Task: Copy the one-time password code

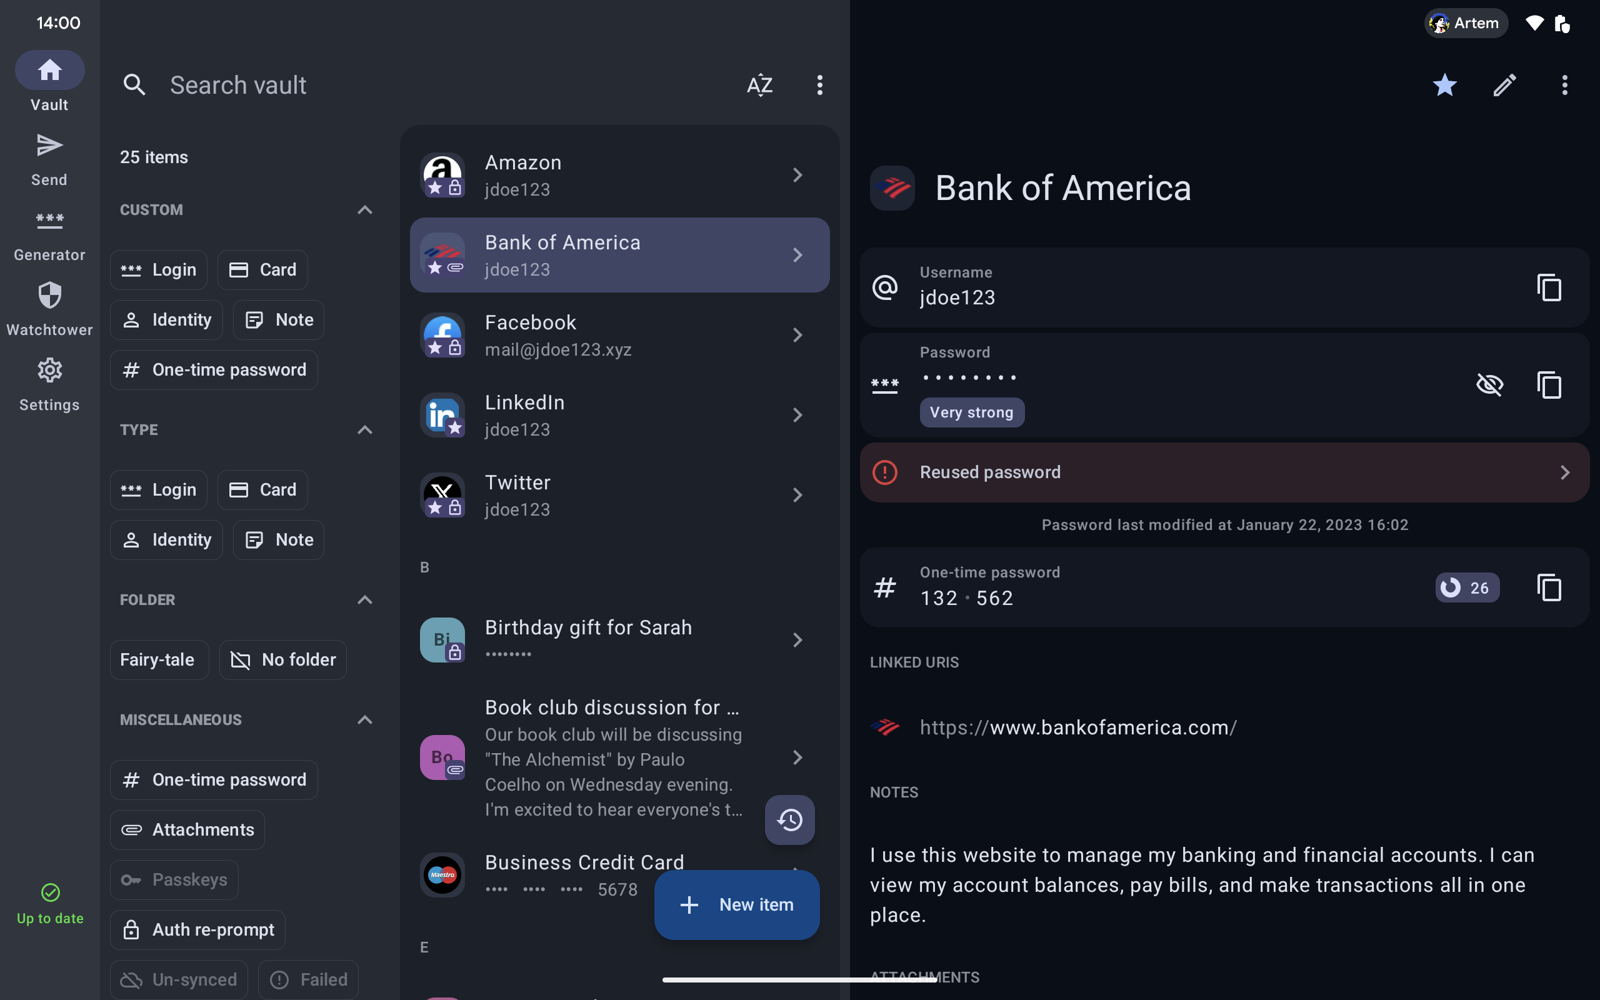Action: tap(1549, 587)
